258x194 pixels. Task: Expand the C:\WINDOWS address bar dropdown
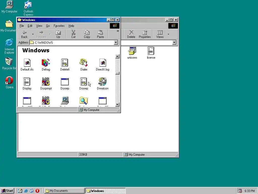pyautogui.click(x=116, y=42)
